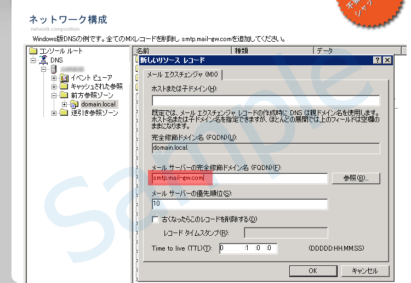Click the コンソール ルート folder icon
The height and width of the screenshot is (283, 411).
[x=33, y=51]
